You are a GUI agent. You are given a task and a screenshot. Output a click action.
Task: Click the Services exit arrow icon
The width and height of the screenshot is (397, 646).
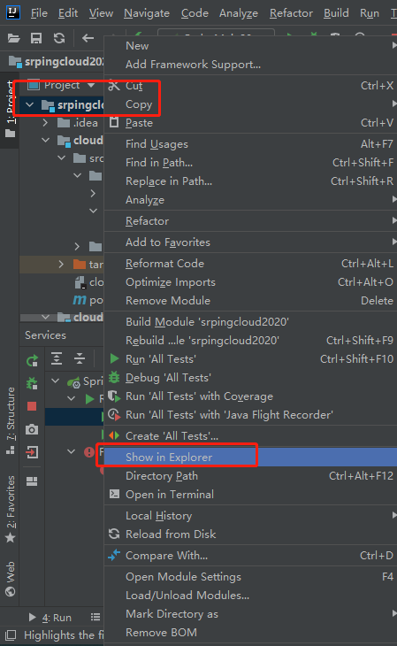tap(32, 452)
